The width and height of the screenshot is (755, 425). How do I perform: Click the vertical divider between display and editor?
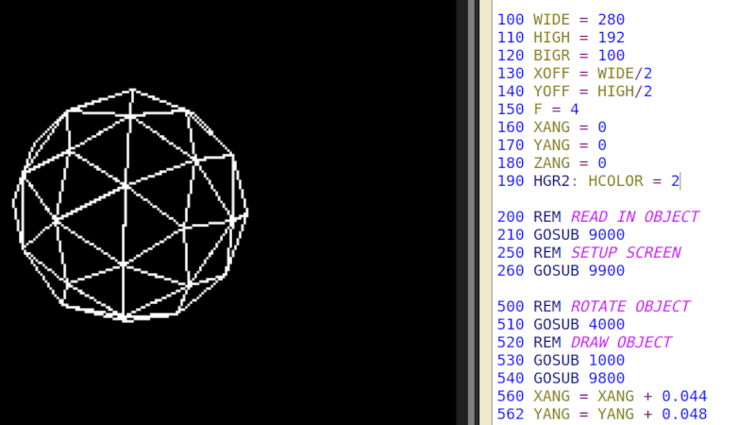click(463, 212)
